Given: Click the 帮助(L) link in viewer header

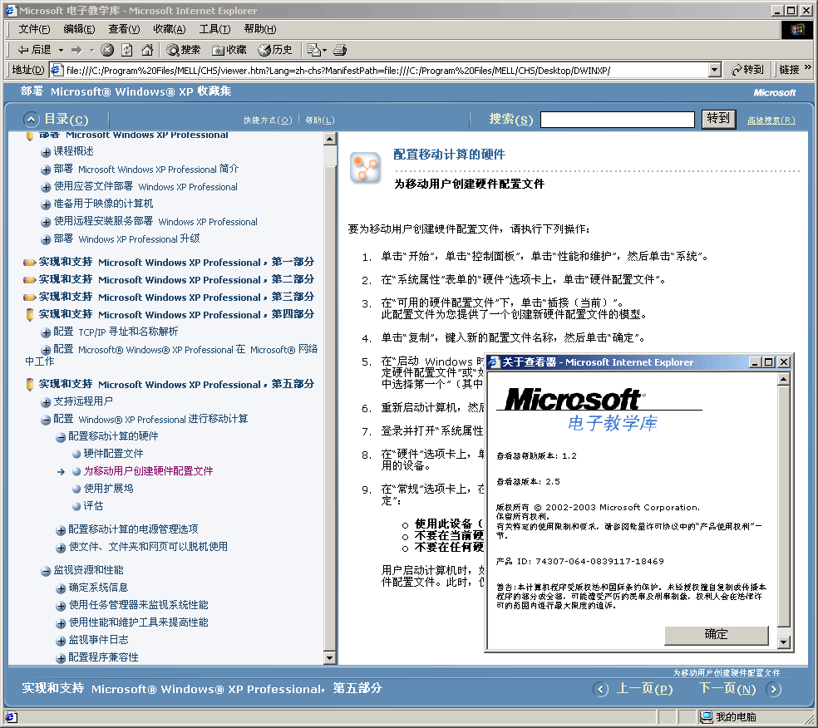Looking at the screenshot, I should (x=320, y=120).
